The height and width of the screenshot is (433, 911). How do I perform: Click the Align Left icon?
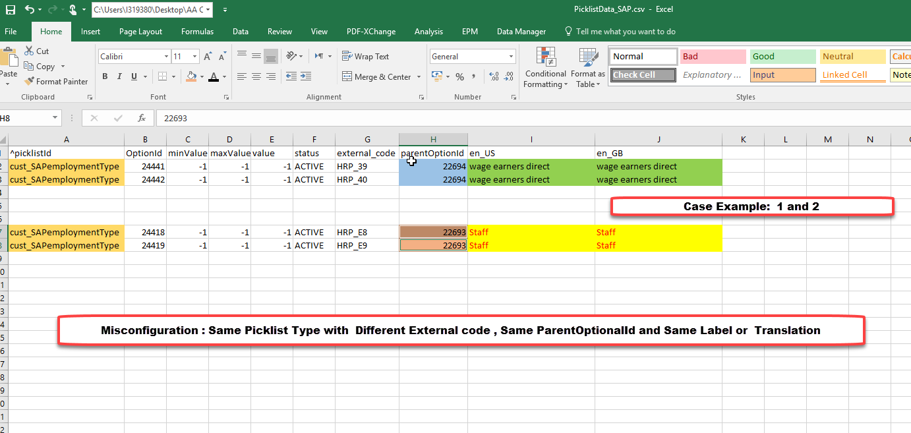pos(242,76)
